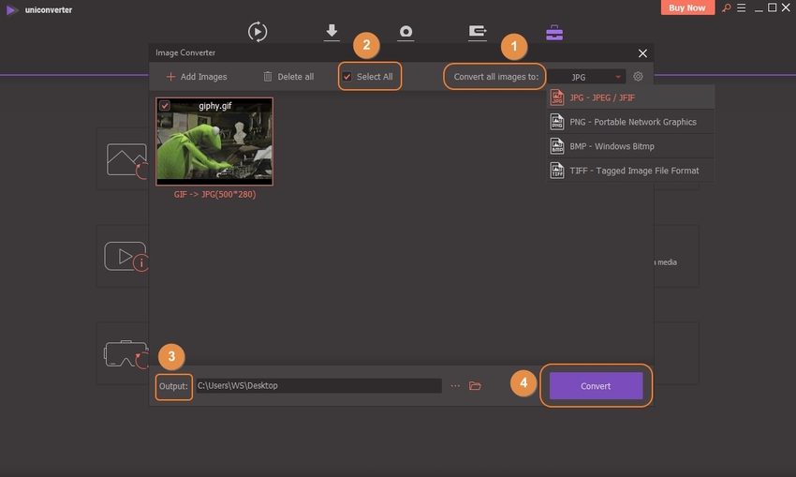The height and width of the screenshot is (477, 796).
Task: Open the Download tab icon in top bar
Action: point(332,32)
